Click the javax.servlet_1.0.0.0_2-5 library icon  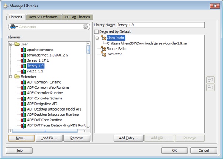point(24,55)
